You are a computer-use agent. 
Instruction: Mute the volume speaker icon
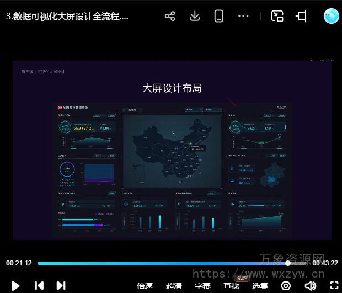click(x=311, y=285)
